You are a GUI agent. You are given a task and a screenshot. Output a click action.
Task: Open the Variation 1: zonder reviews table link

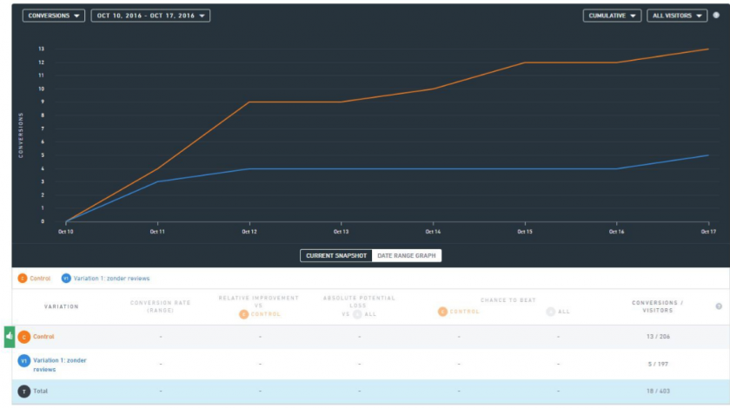pyautogui.click(x=60, y=365)
